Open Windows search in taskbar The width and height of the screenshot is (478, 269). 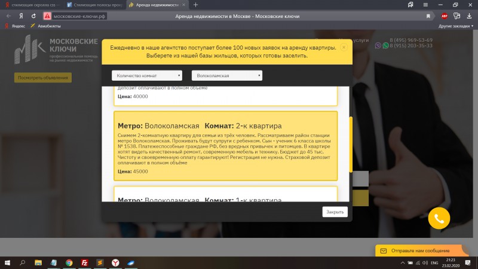[x=23, y=262]
